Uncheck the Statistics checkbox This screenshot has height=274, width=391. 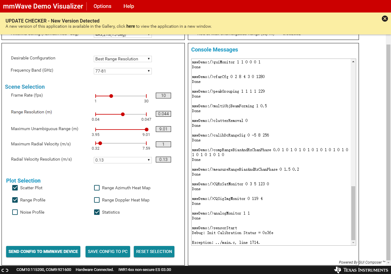pyautogui.click(x=97, y=212)
